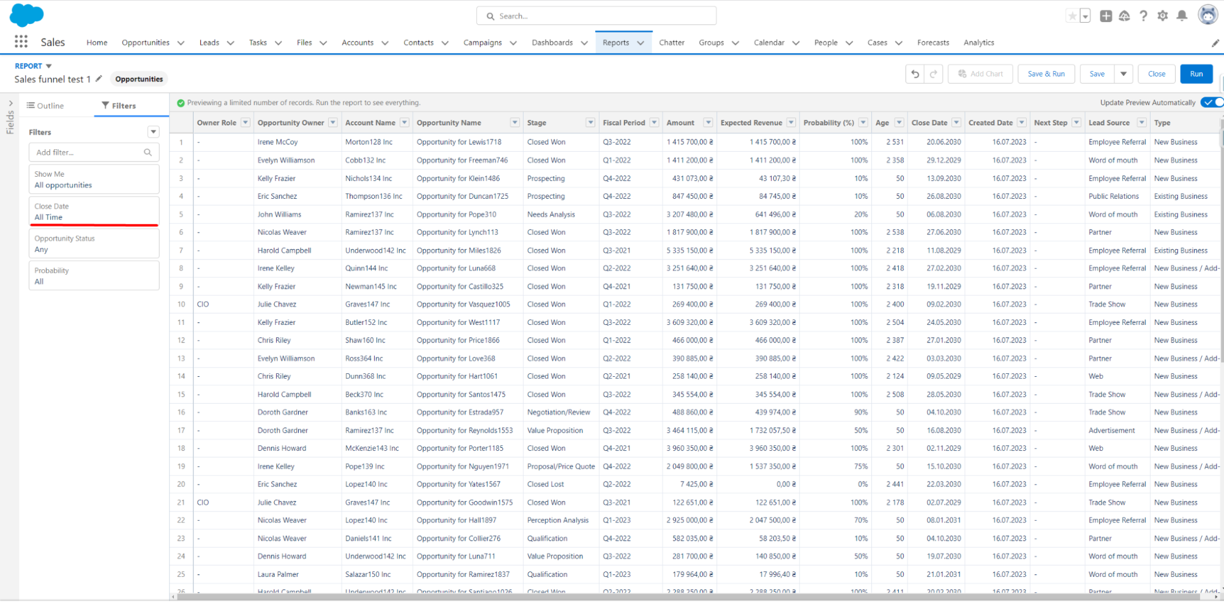
Task: Click the redo arrow icon
Action: [933, 73]
